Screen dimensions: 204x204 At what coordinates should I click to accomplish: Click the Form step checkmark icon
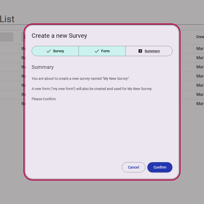click(97, 51)
